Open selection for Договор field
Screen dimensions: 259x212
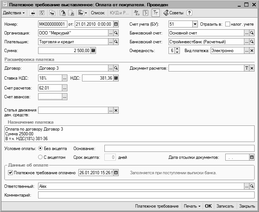tap(111, 68)
